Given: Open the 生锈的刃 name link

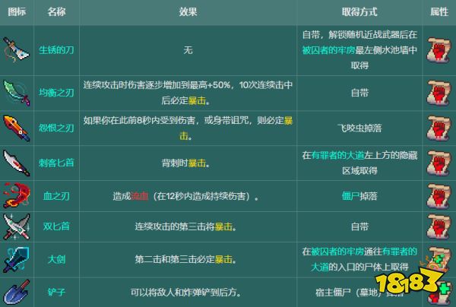Looking at the screenshot, I should click(x=56, y=50).
